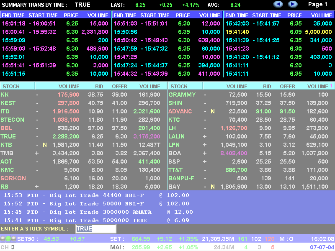The image size is (335, 251).
Task: Click the 15:43:03 end-time entry
Action: click(x=237, y=23)
